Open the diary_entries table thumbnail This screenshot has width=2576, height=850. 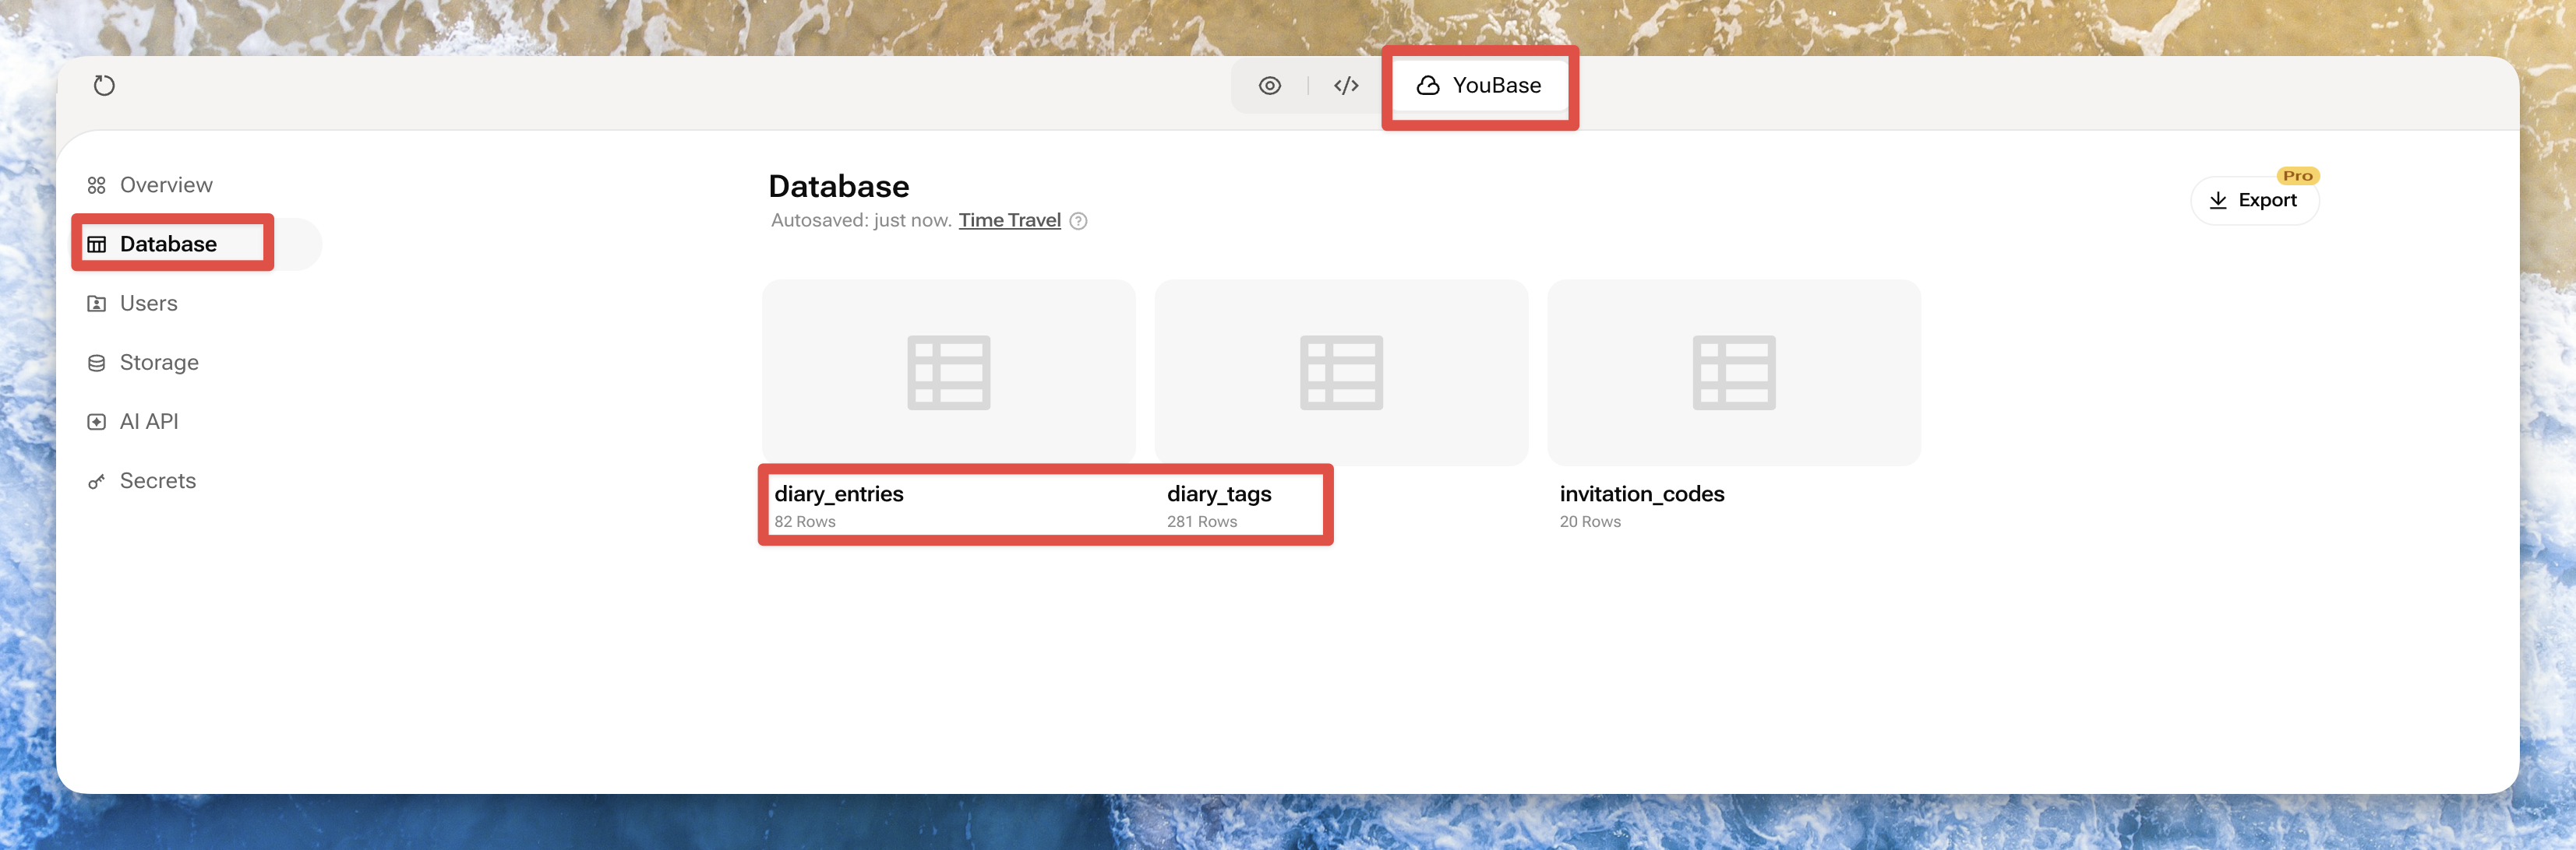pyautogui.click(x=948, y=373)
